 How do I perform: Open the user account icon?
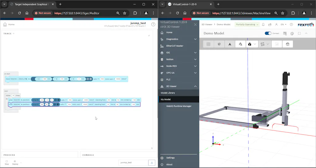click(276, 24)
